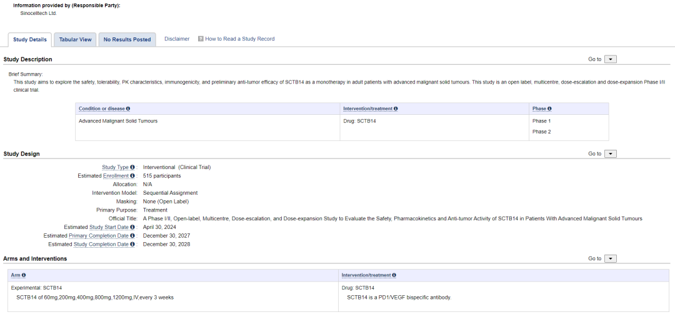Click Intervention/treatment header in Arms table
Viewport: 675px width, 317px height.
click(366, 275)
